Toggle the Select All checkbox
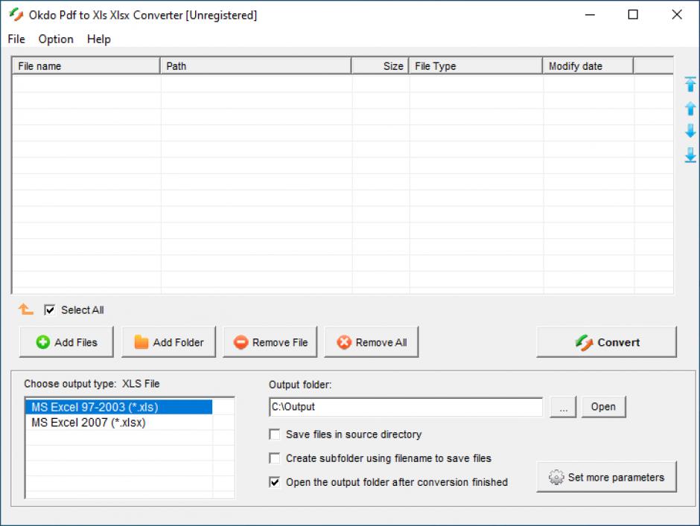This screenshot has width=700, height=526. [50, 309]
